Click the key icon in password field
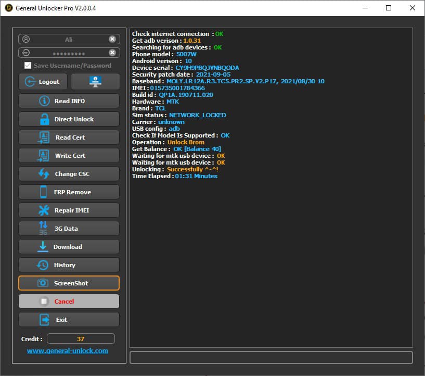The height and width of the screenshot is (376, 425). [26, 53]
